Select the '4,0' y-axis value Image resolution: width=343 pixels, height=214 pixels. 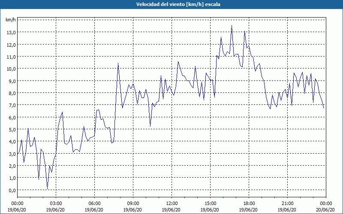pos(12,142)
